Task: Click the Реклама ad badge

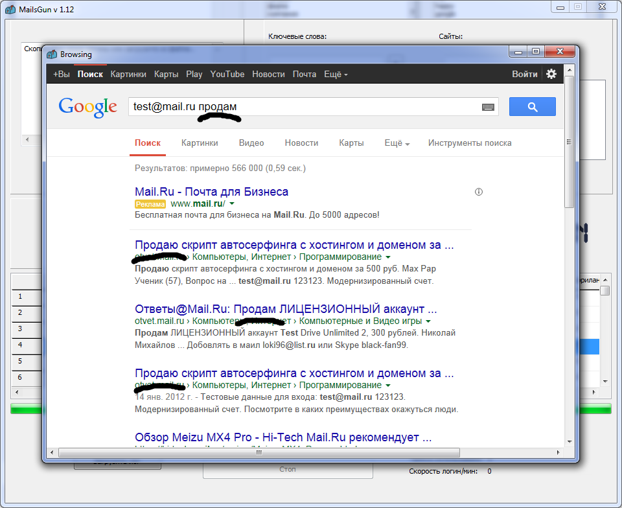Action: (x=150, y=204)
